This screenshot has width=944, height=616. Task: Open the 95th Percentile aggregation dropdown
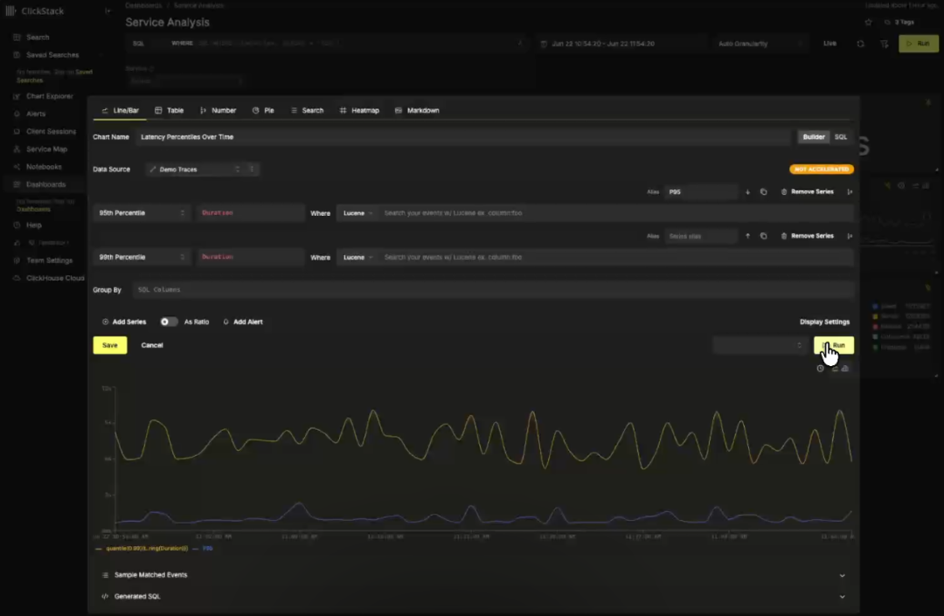point(142,213)
